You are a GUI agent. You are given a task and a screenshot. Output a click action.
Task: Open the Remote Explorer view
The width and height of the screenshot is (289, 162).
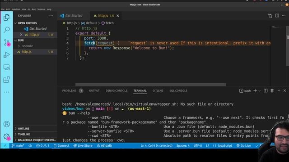tap(6, 67)
